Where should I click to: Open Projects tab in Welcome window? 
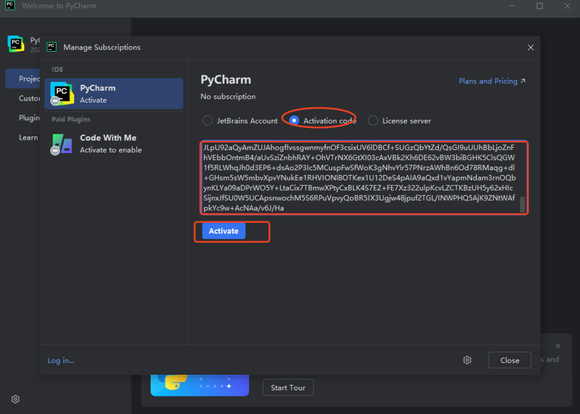(23, 78)
